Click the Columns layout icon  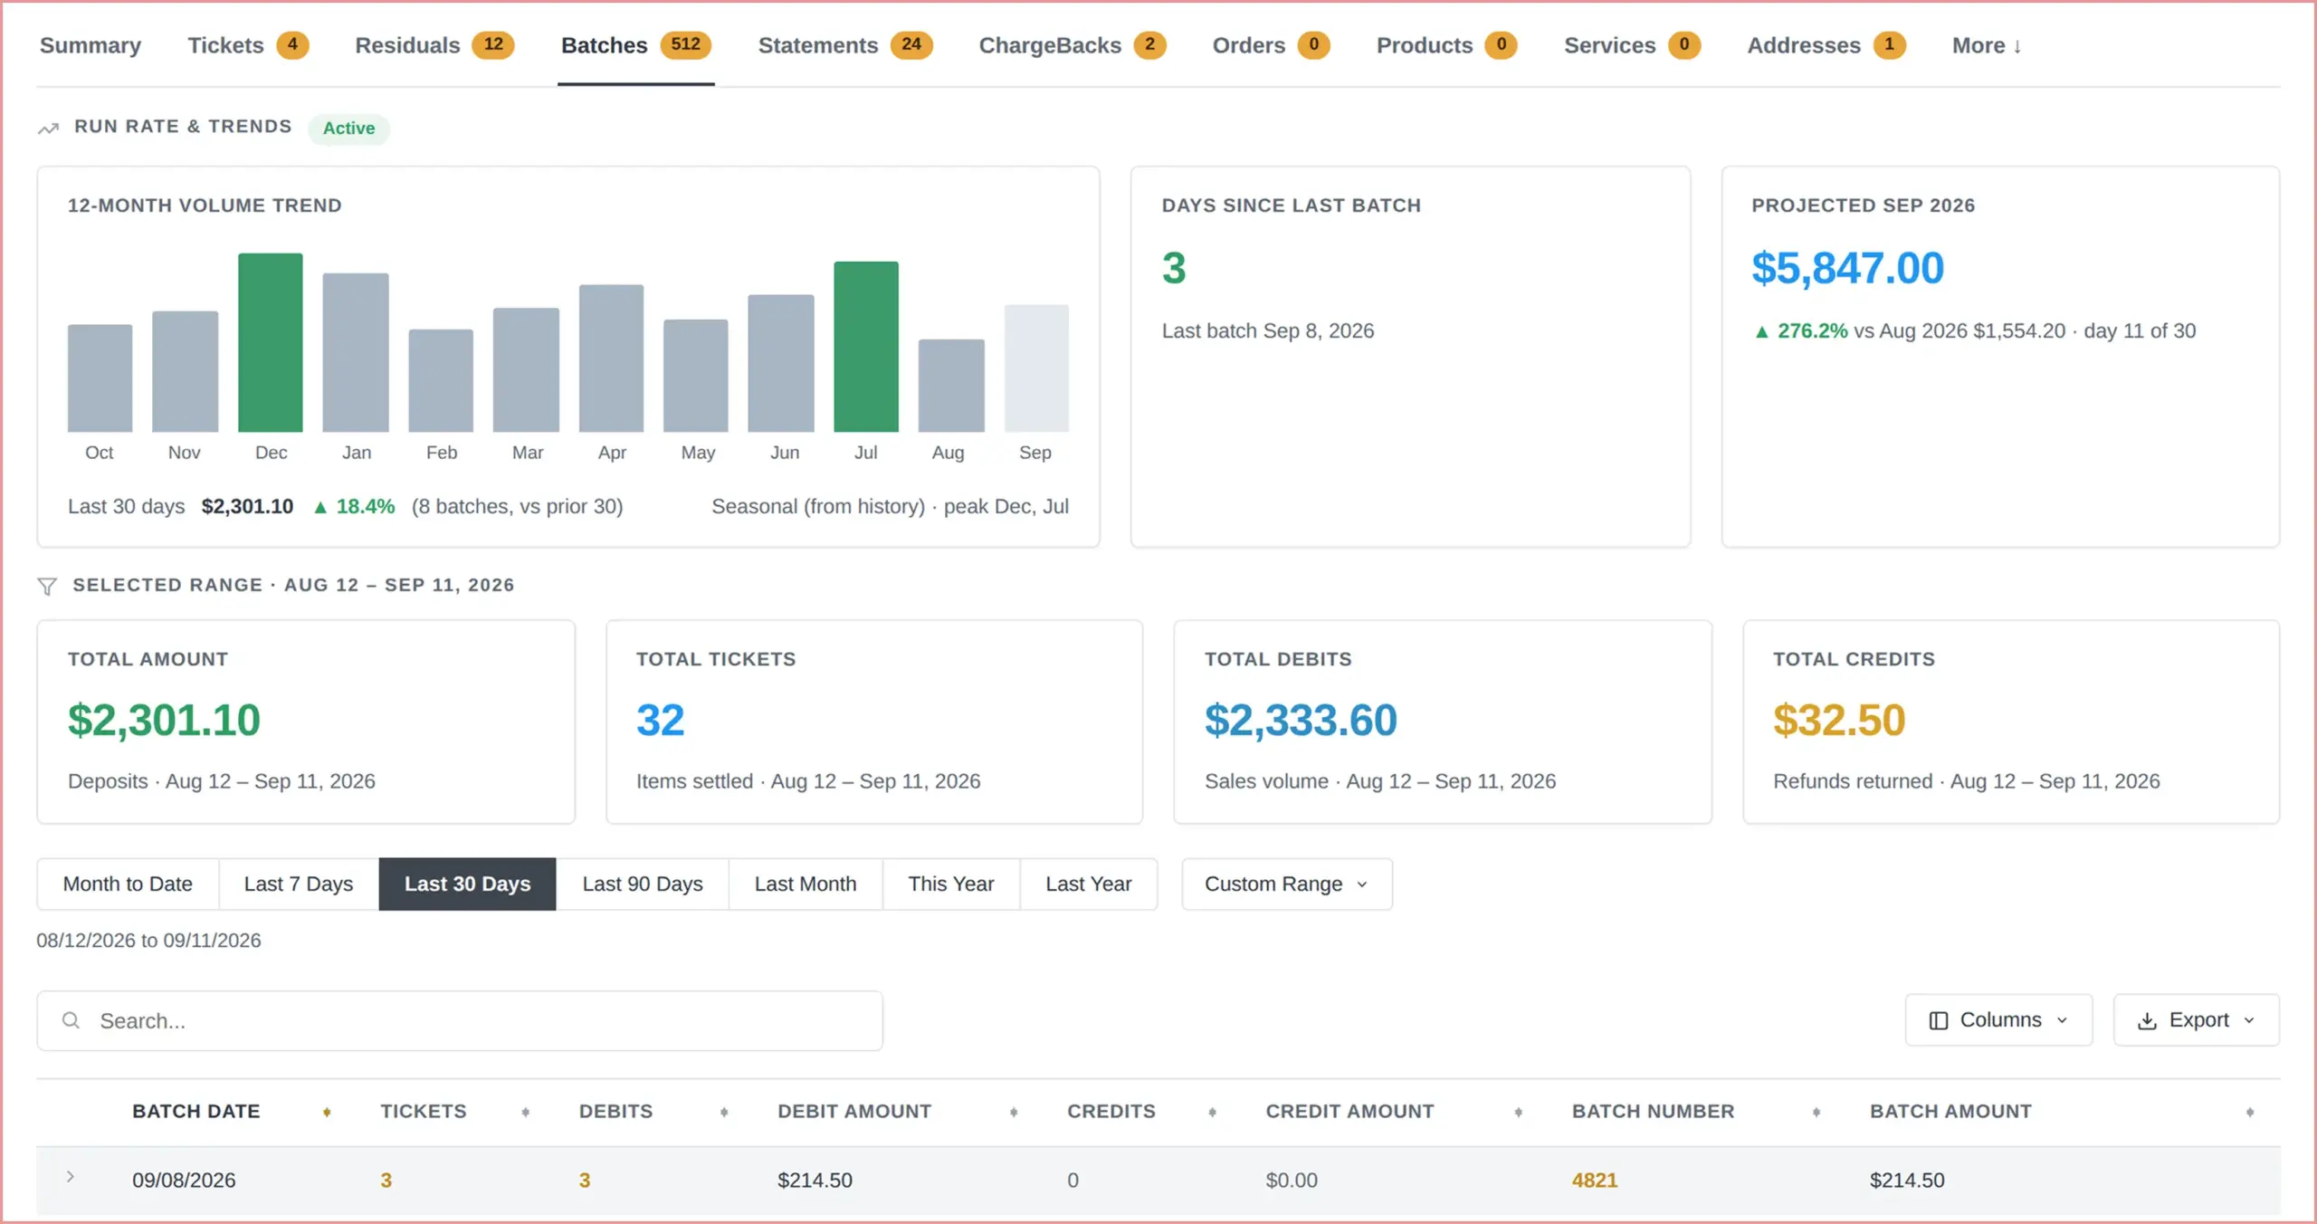pyautogui.click(x=1938, y=1020)
